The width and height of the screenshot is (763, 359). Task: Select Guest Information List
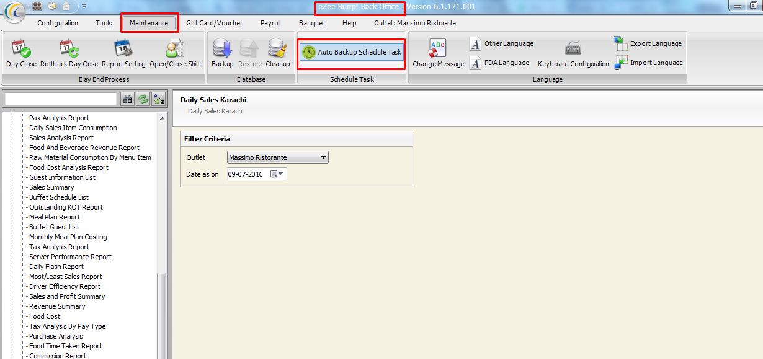[x=62, y=177]
